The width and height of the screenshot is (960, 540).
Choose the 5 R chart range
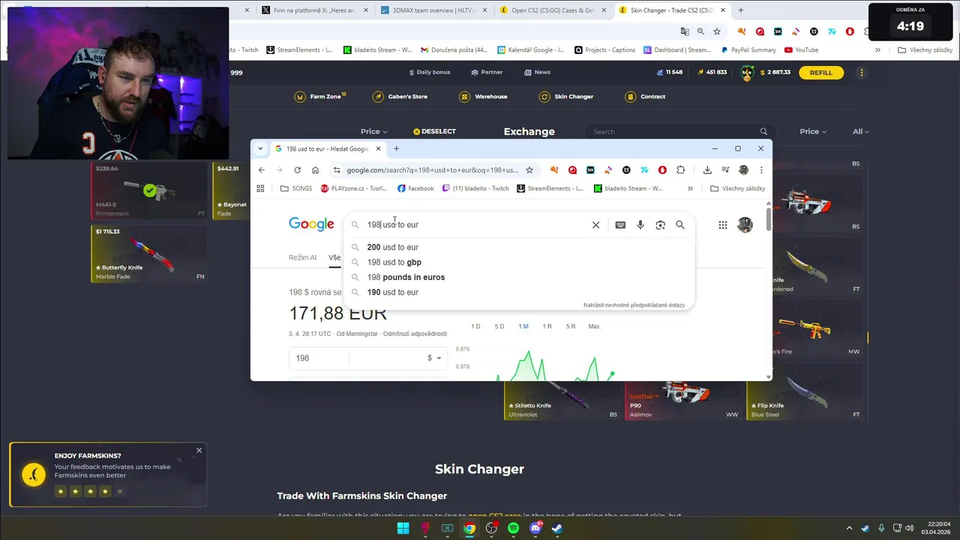[x=571, y=326]
